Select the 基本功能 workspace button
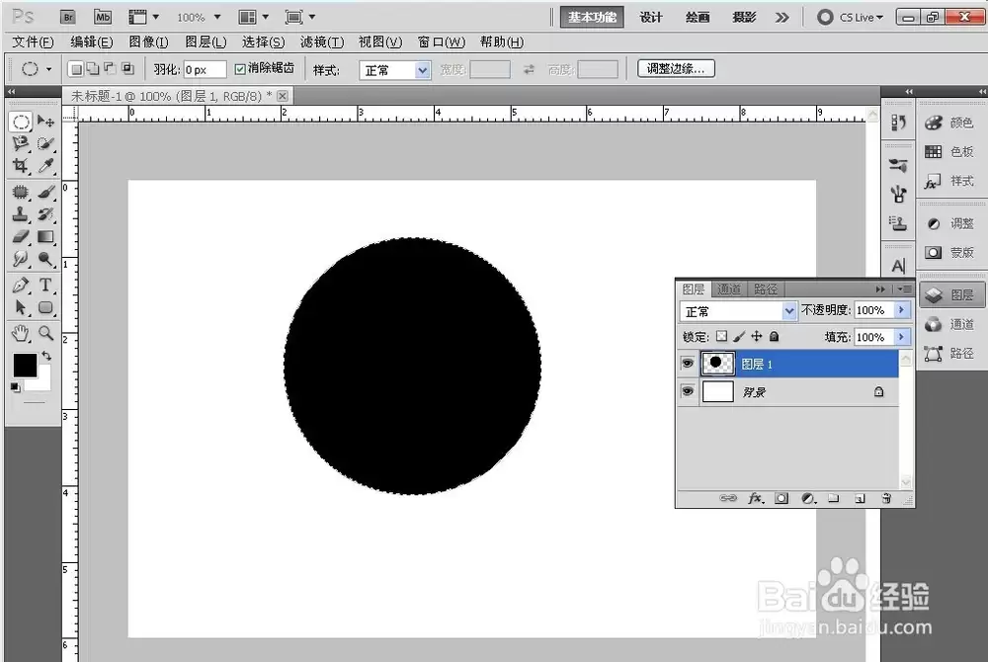Screen dimensions: 988x662 point(592,17)
